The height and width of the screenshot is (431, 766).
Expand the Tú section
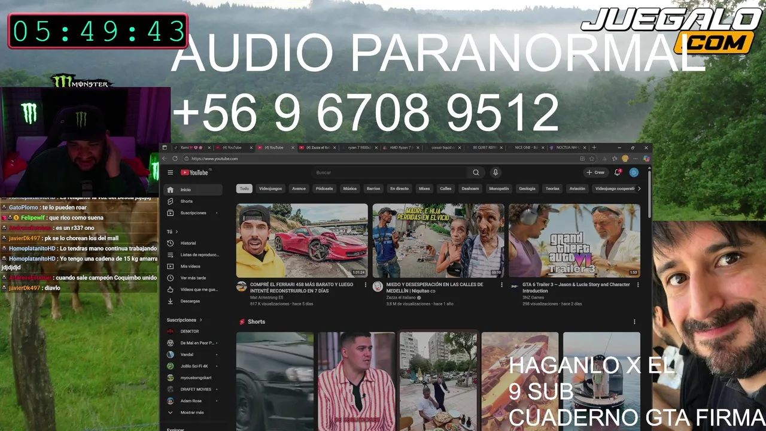click(x=172, y=232)
